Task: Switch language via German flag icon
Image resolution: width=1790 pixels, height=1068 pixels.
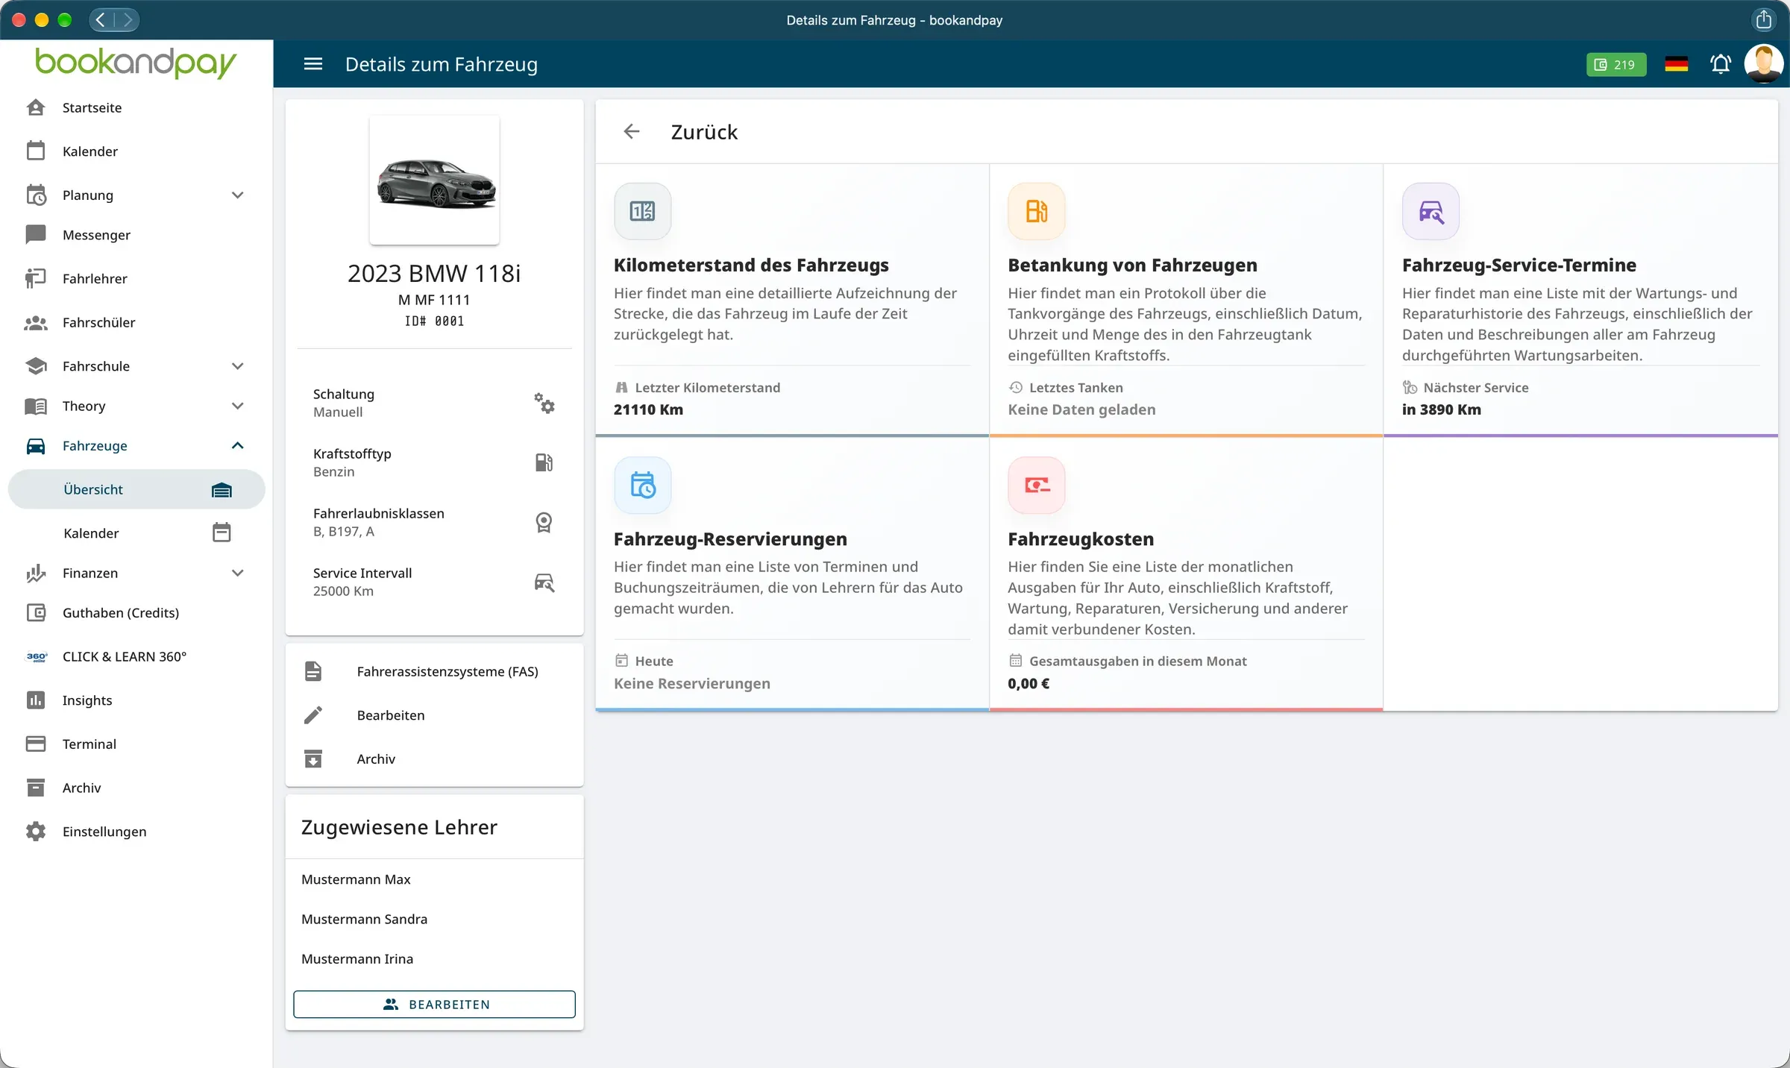Action: pos(1676,64)
